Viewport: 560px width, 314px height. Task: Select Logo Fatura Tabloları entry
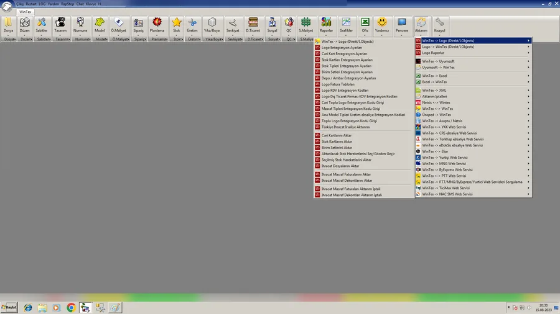pos(364,84)
